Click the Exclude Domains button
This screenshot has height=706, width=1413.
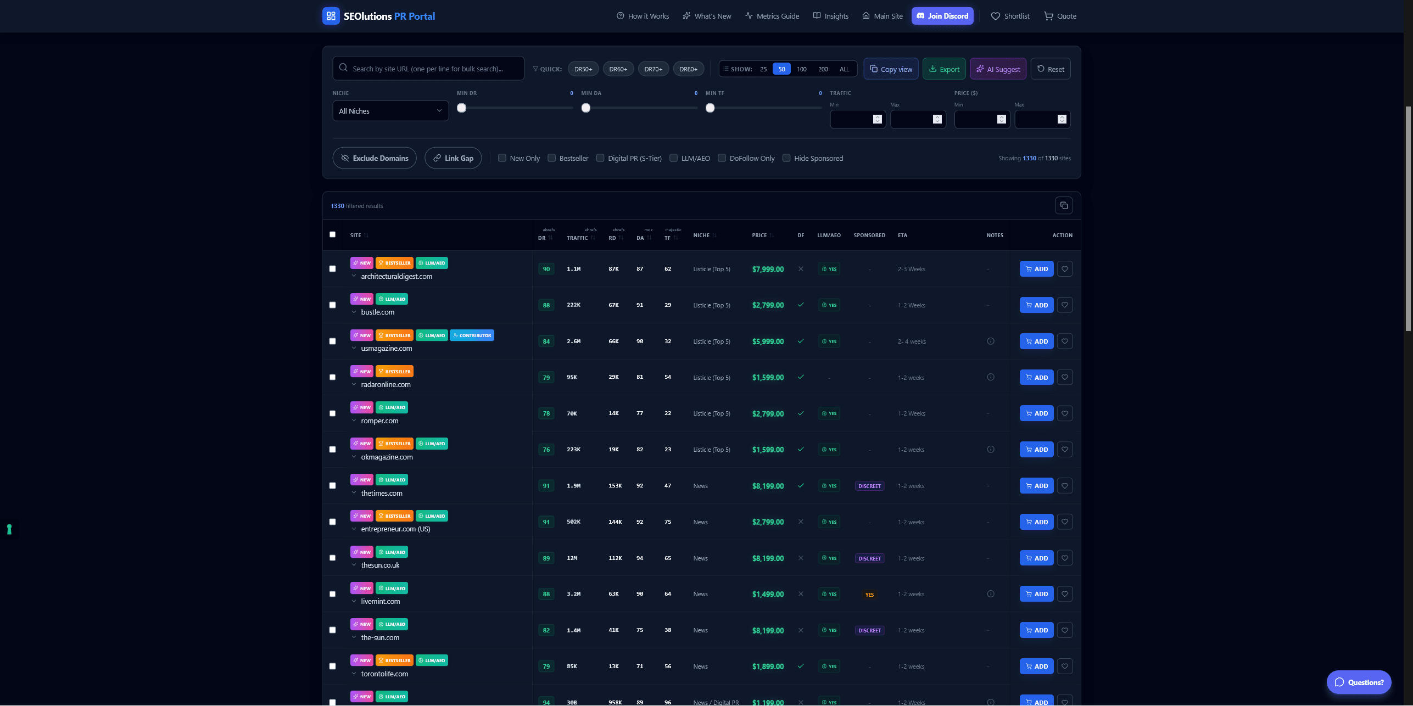(x=375, y=158)
